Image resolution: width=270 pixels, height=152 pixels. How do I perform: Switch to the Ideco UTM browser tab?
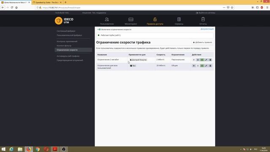click(15, 3)
